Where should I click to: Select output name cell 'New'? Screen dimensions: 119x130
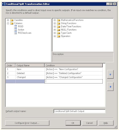coord(30,69)
